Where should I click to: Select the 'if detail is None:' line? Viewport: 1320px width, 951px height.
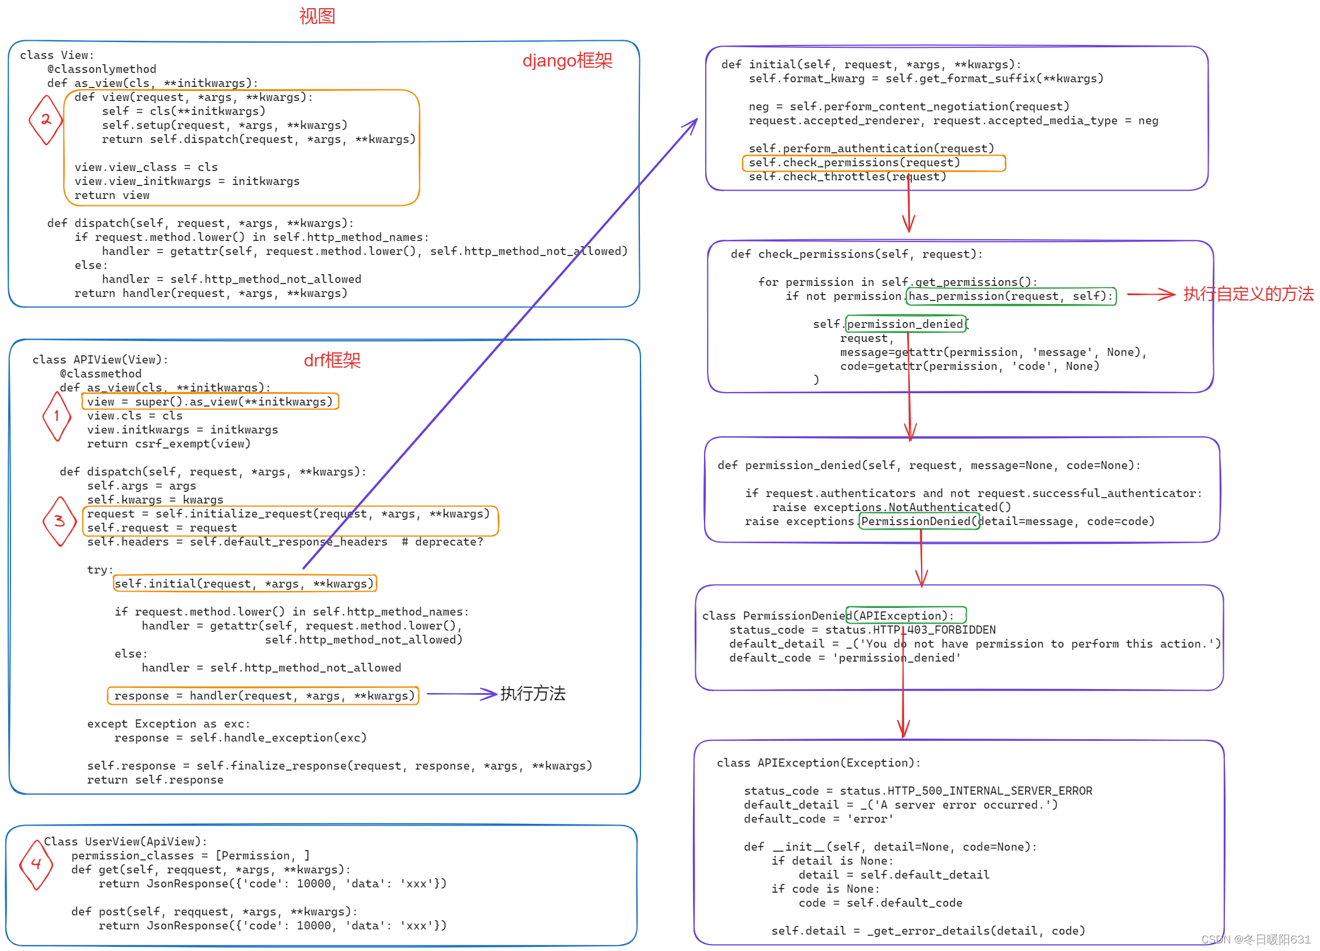pos(832,861)
